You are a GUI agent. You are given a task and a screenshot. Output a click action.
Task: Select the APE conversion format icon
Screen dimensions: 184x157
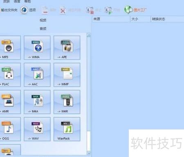[x=67, y=48]
